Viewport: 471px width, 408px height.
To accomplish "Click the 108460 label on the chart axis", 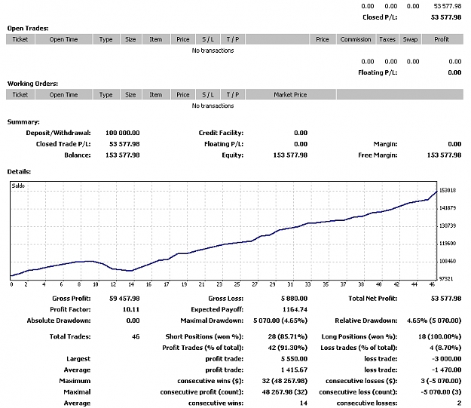I will coord(448,261).
